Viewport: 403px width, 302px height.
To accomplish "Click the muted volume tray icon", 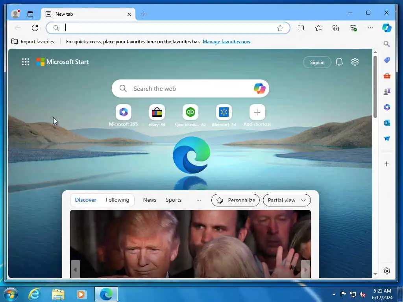I will tap(362, 294).
